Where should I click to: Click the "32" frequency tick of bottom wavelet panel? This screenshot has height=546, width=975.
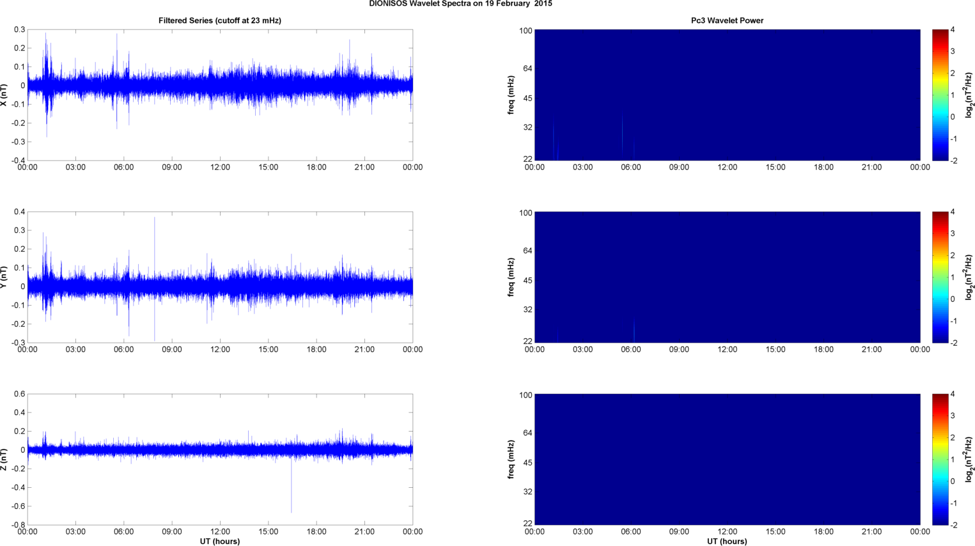(527, 492)
